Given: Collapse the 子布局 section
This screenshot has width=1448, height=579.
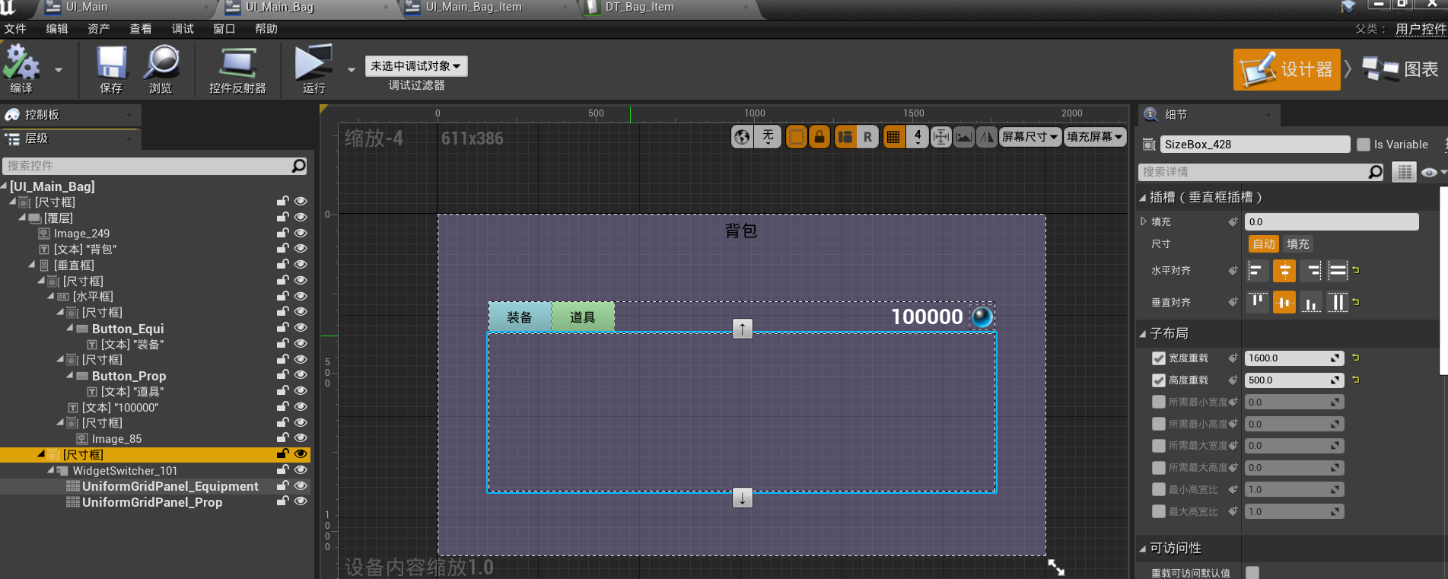Looking at the screenshot, I should click(1143, 334).
